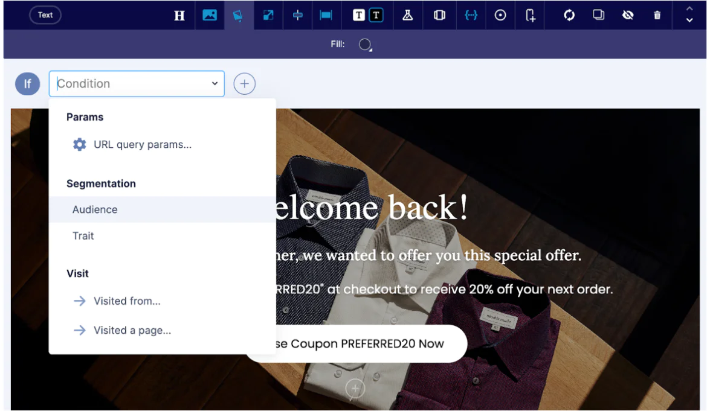Viewport: 710px width, 411px height.
Task: Toggle visibility with crossed-eye icon
Action: click(x=628, y=15)
